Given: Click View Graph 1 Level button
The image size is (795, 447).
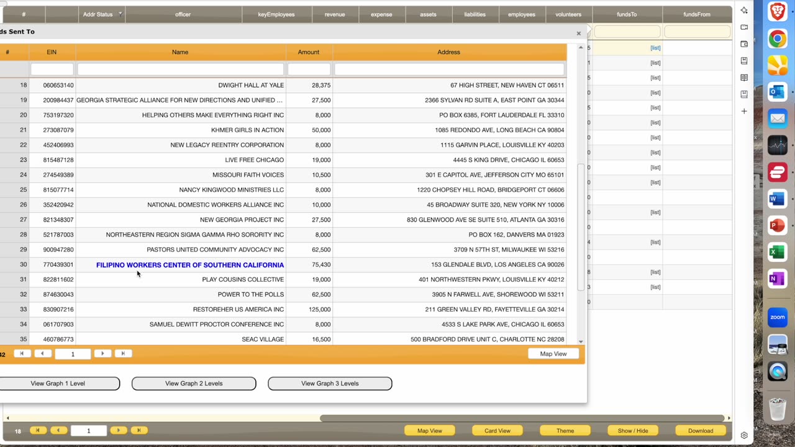Looking at the screenshot, I should (x=58, y=384).
